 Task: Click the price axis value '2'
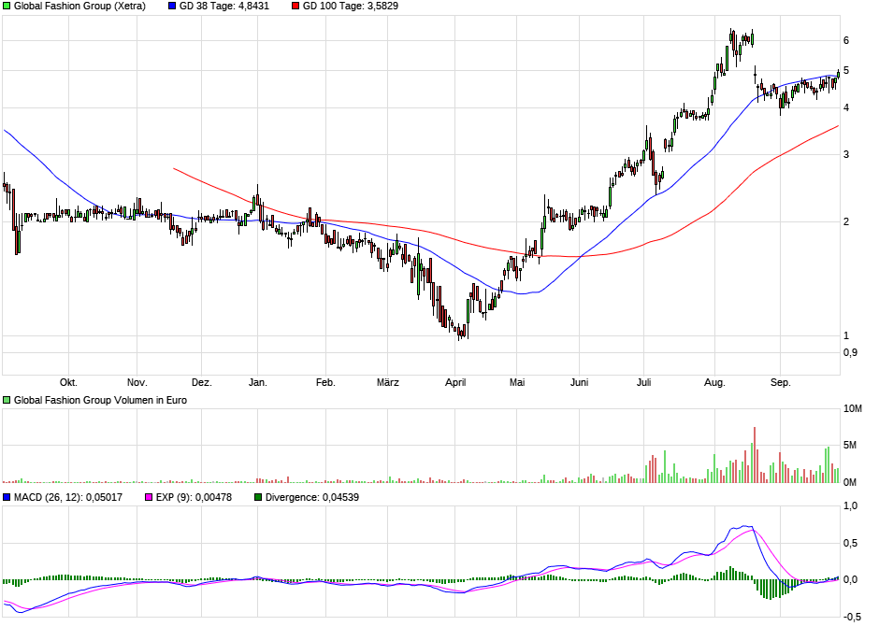coord(846,222)
